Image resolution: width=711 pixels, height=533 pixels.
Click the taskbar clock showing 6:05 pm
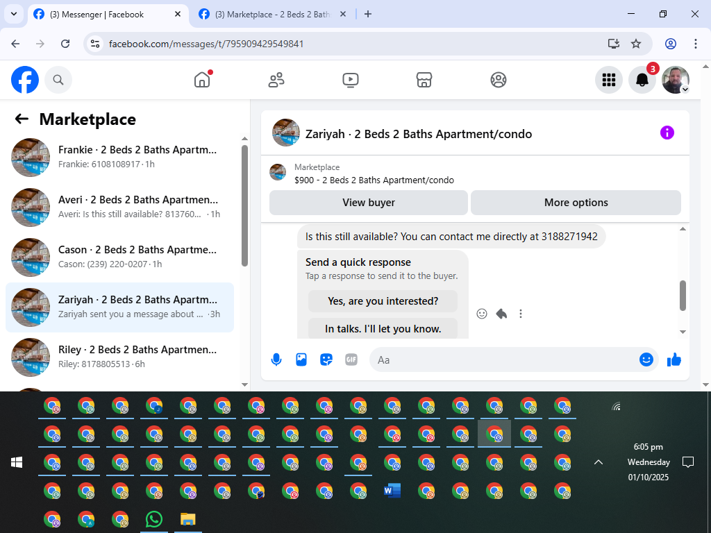click(x=649, y=462)
